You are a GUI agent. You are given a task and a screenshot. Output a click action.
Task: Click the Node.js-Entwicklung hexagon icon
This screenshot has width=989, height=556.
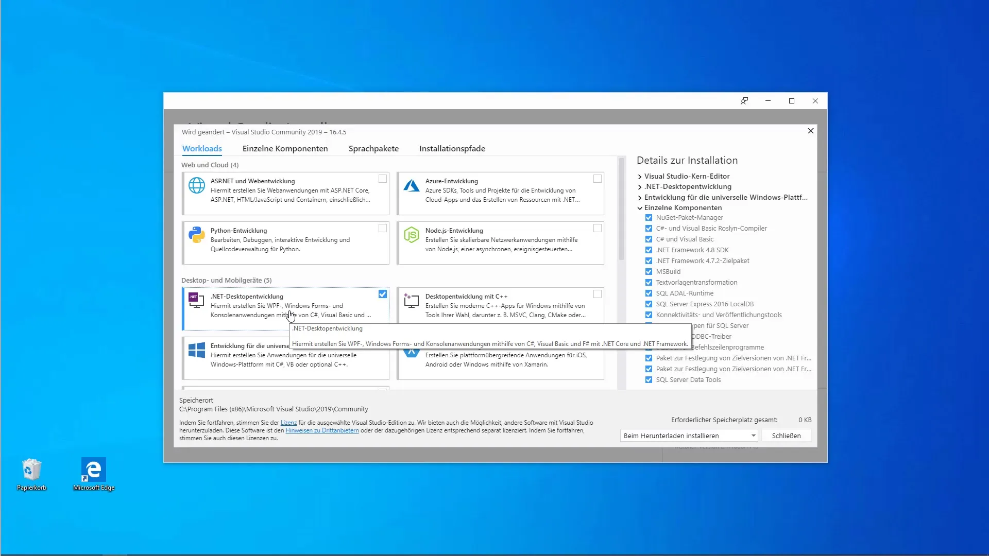click(x=411, y=235)
